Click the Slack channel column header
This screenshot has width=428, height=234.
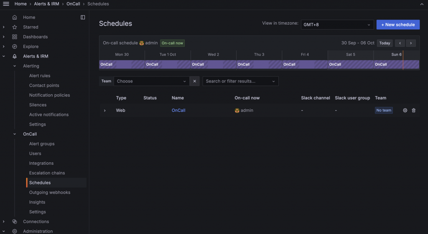coord(316,98)
